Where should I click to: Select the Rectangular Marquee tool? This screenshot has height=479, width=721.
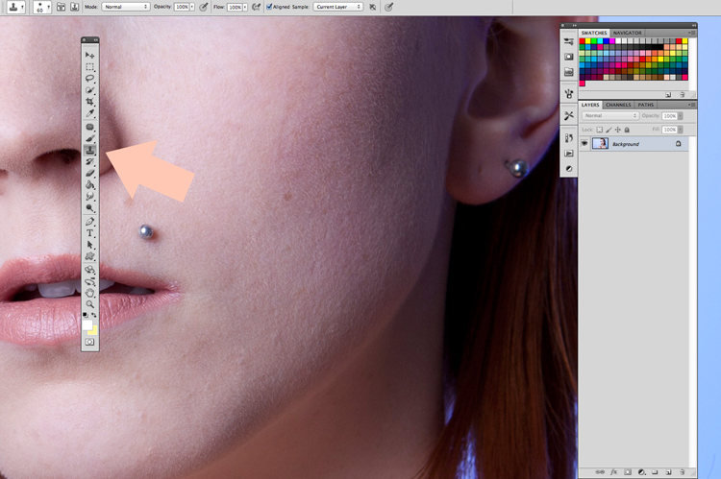click(90, 66)
